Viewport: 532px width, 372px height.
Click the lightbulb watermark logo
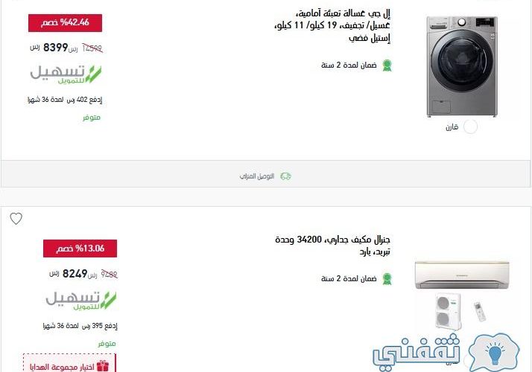pos(494,353)
